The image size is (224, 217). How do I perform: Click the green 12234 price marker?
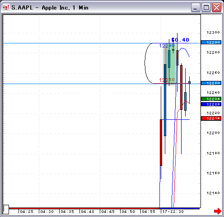click(211, 99)
